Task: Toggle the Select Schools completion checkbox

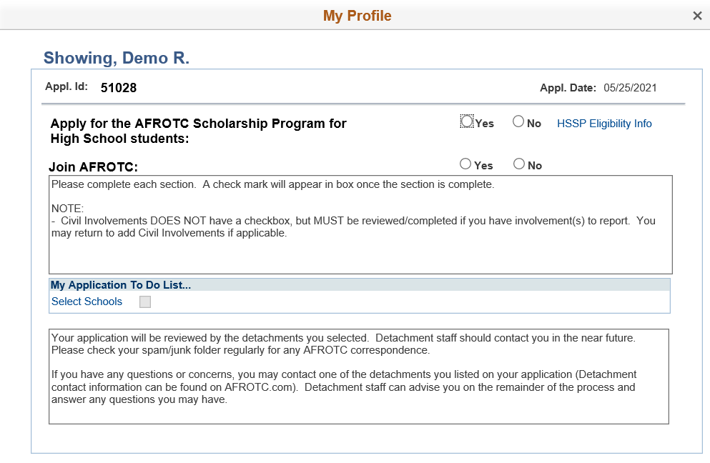Action: [x=145, y=302]
